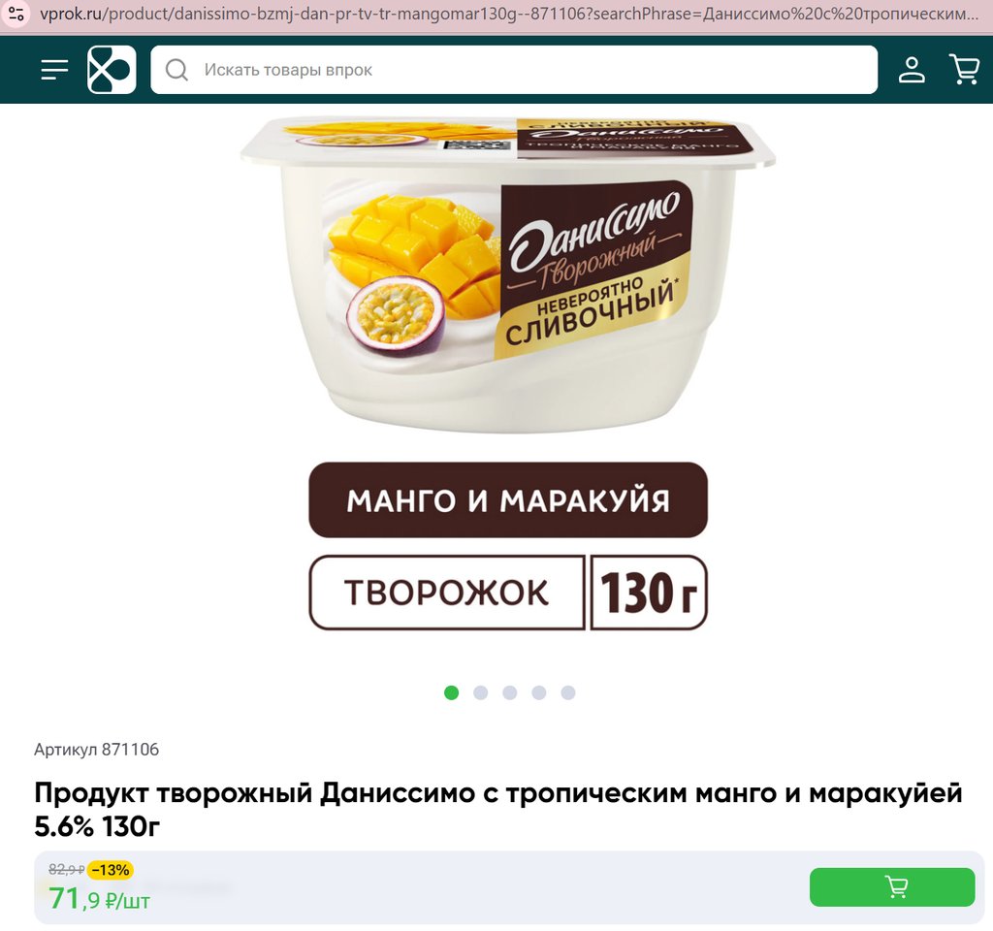Click the browser site settings icon

click(x=16, y=14)
